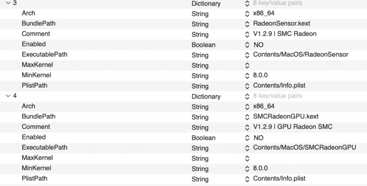Viewport: 367px width, 186px height.
Task: Click the empty MaxKernel stepper in entry 3
Action: pyautogui.click(x=248, y=66)
